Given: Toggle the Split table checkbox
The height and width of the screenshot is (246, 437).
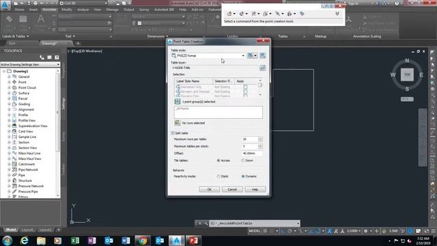Looking at the screenshot, I should (x=173, y=133).
